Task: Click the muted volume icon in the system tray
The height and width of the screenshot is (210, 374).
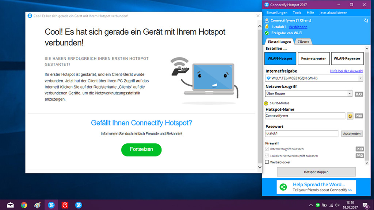Action: 337,205
